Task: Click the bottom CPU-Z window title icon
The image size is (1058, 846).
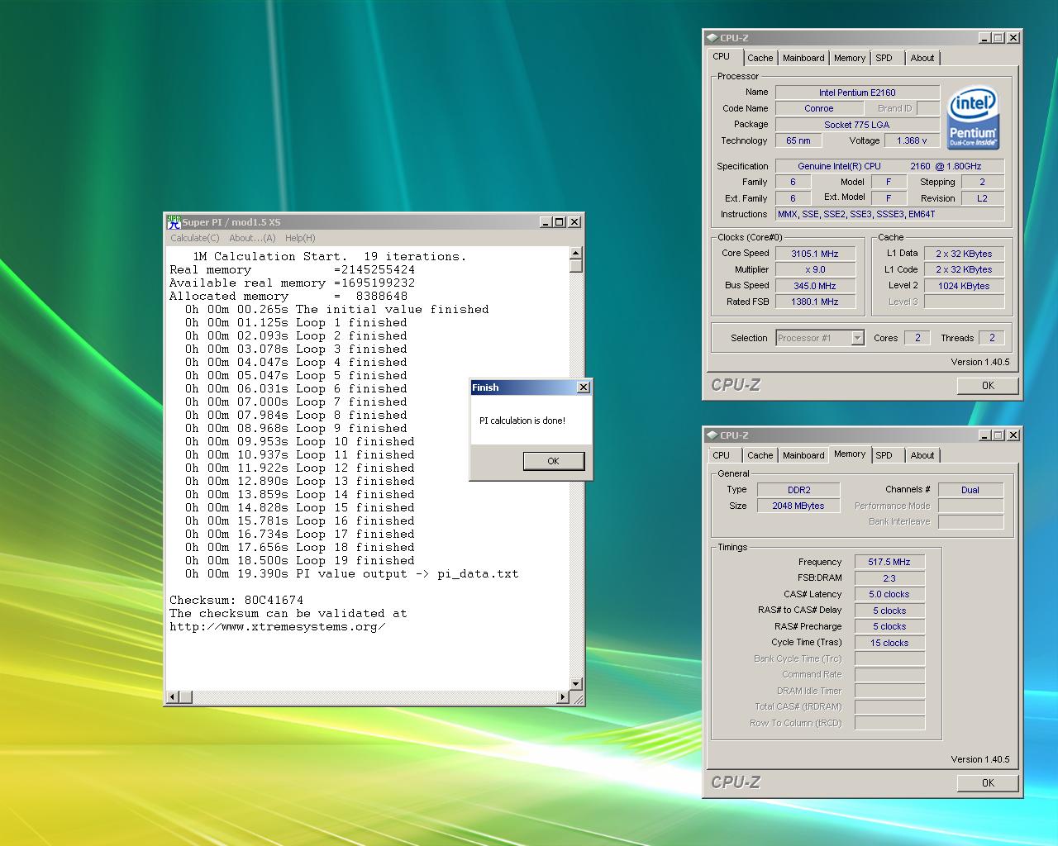Action: pyautogui.click(x=711, y=435)
